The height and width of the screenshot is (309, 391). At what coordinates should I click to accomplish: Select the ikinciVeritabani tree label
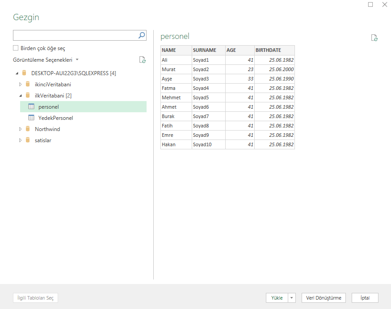(53, 85)
